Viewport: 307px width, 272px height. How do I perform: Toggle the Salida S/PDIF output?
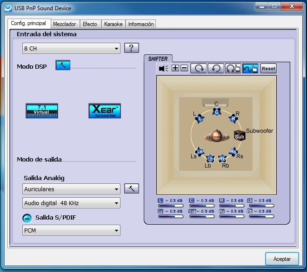click(27, 218)
